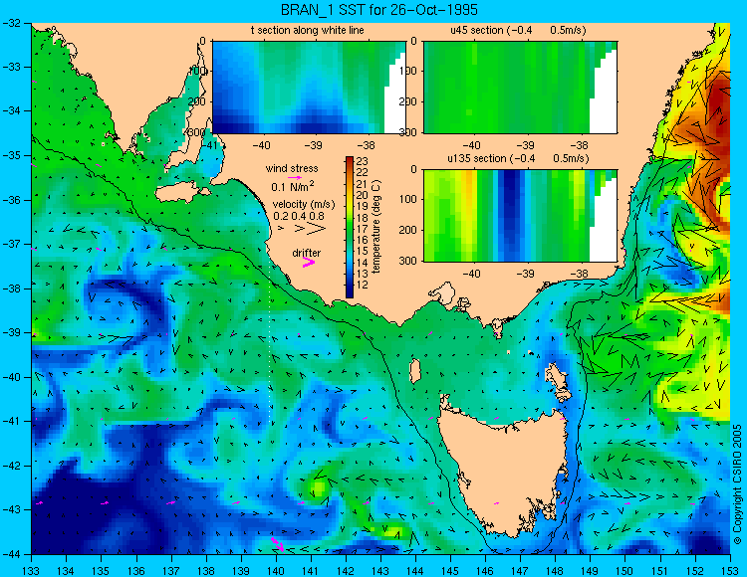
Task: Click the magenta drifter symbol in legend
Action: [308, 263]
